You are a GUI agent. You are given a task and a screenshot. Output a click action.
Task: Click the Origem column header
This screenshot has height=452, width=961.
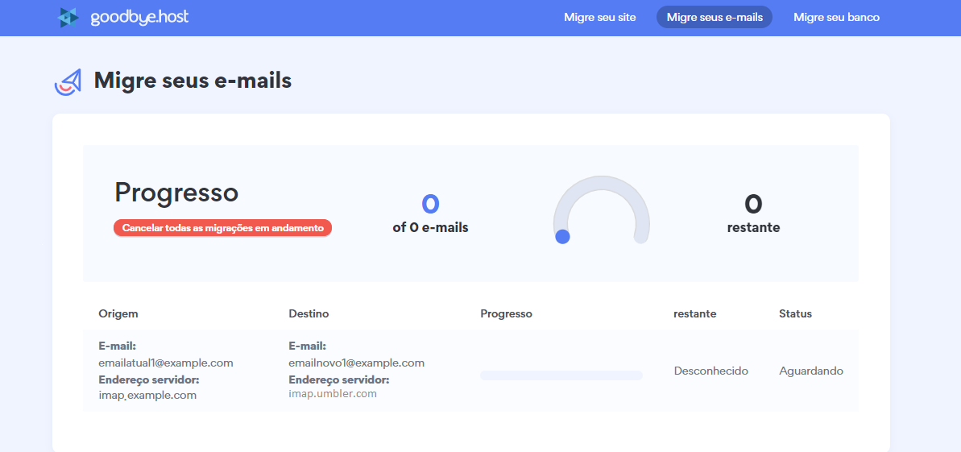pos(118,313)
